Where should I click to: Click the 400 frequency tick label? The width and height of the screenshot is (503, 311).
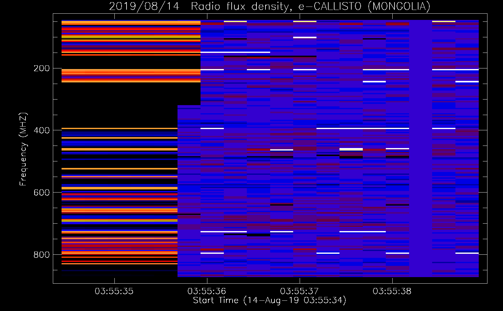tap(42, 130)
